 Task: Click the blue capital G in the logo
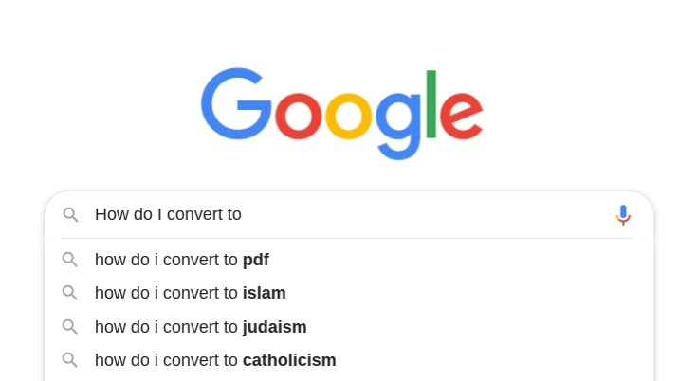pyautogui.click(x=236, y=104)
